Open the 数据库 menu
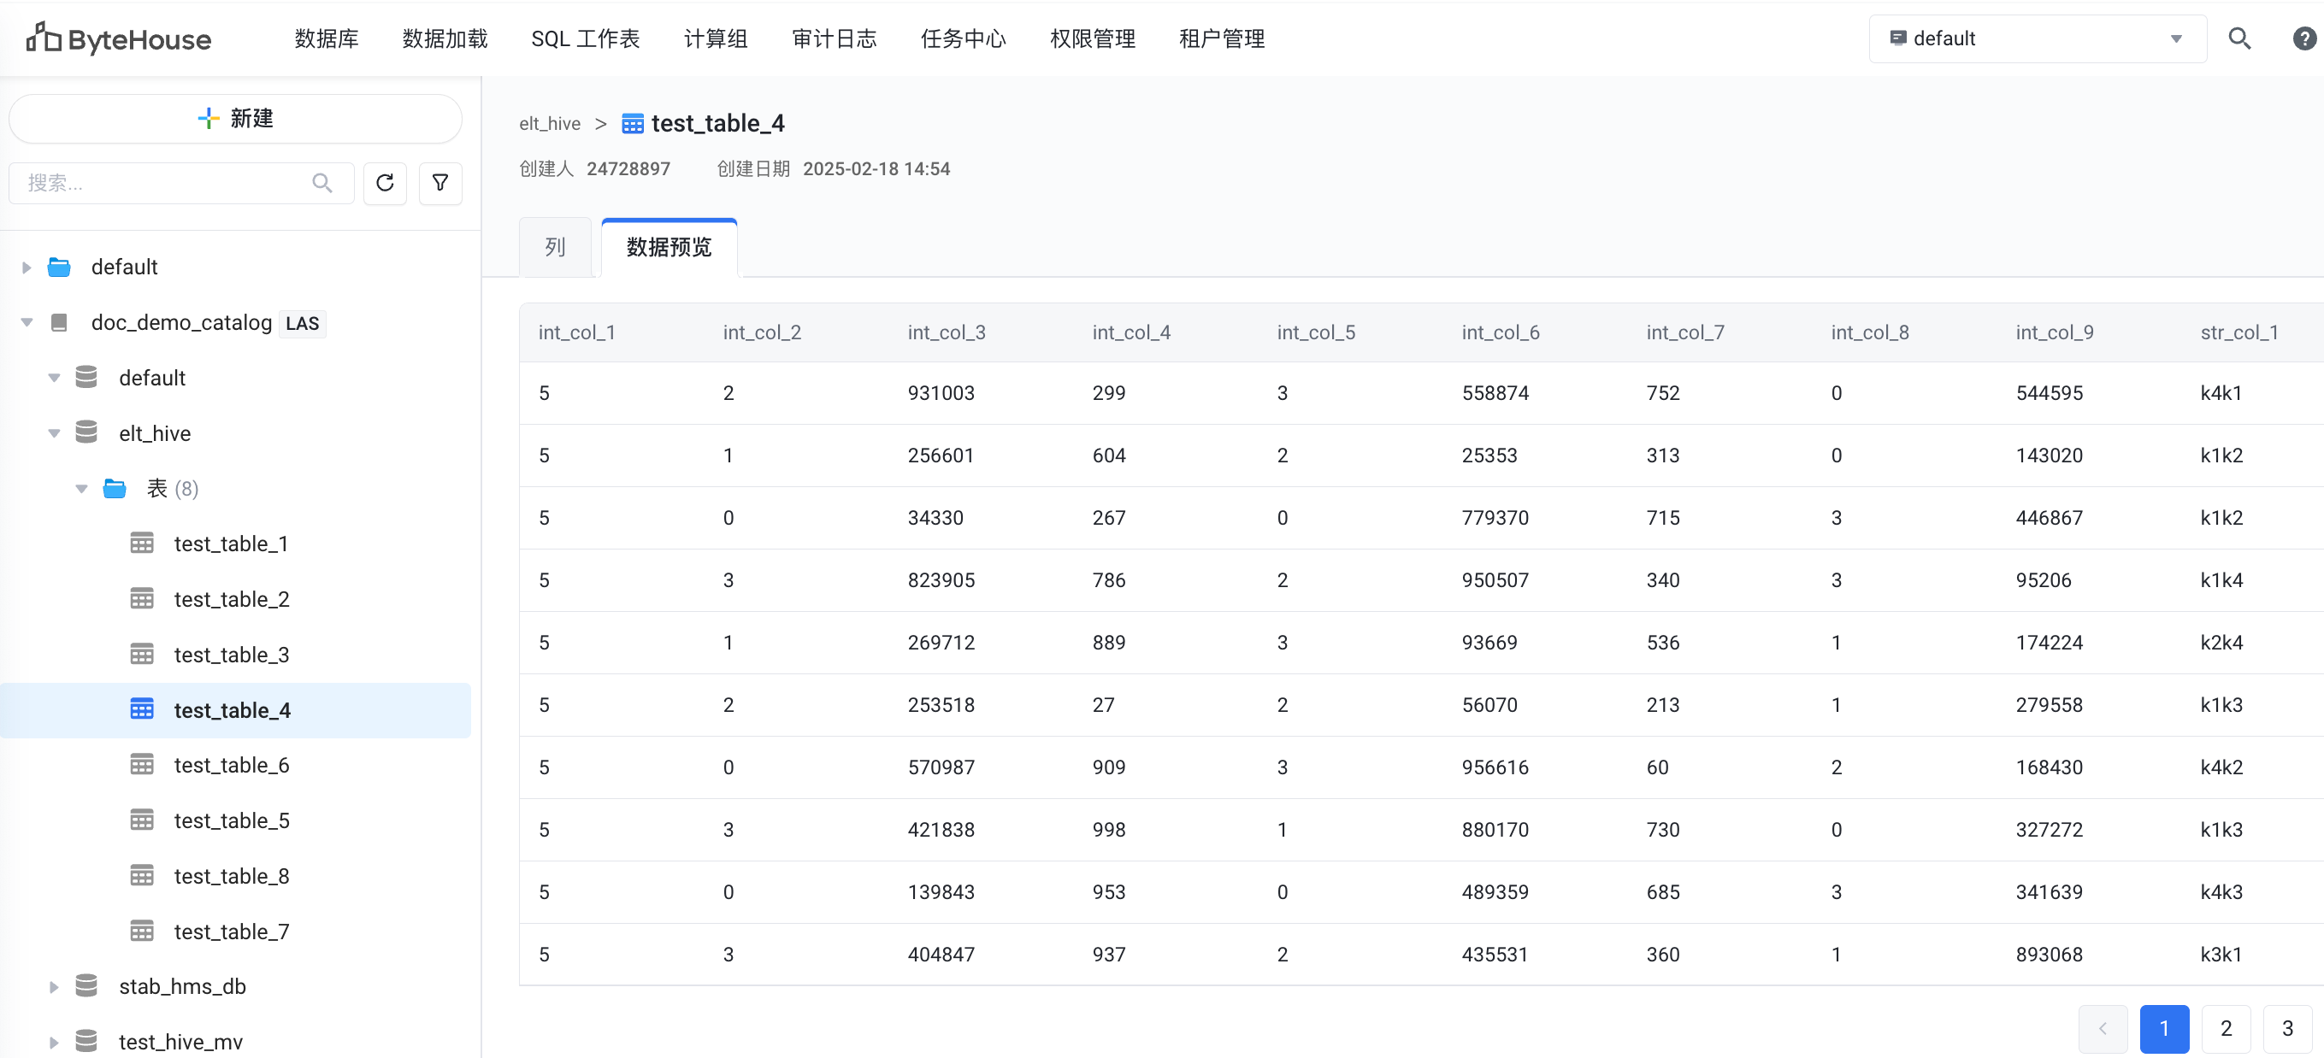 click(327, 38)
